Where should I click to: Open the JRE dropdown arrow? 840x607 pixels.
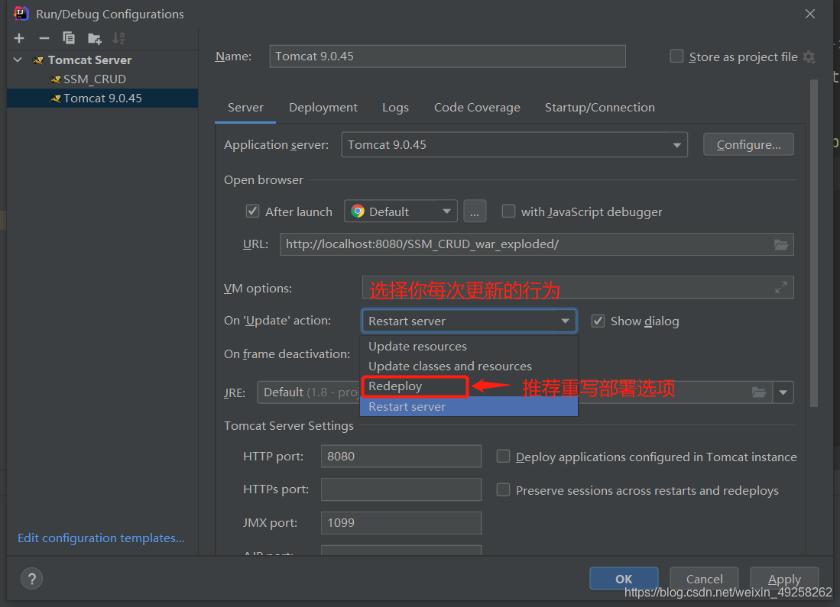(x=783, y=392)
